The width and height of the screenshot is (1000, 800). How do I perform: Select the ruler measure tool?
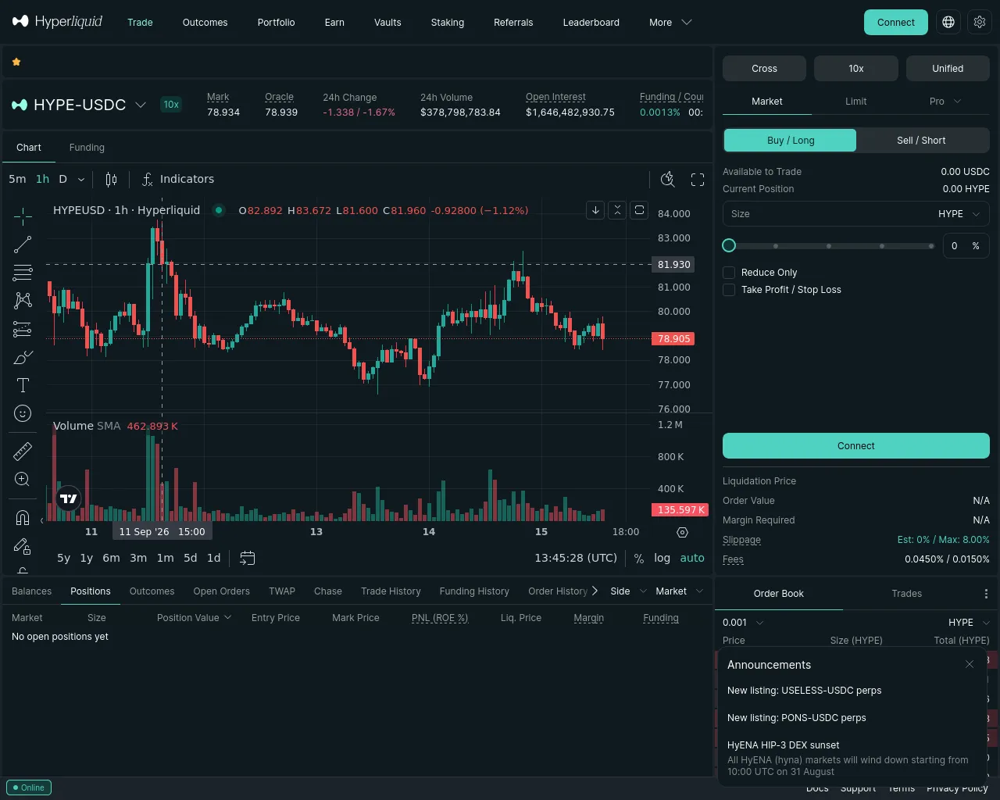(x=23, y=451)
